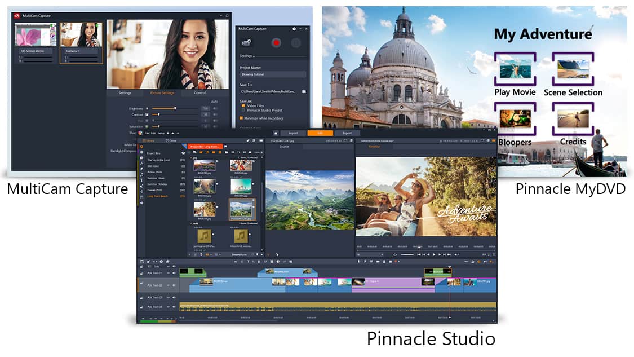Mute audio on A/V Track (2)

tap(174, 285)
